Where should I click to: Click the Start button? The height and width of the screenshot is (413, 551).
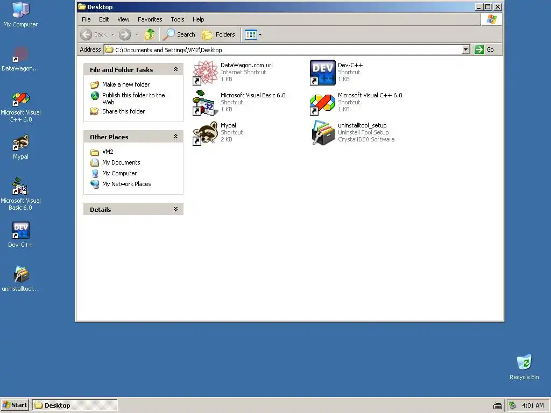pyautogui.click(x=15, y=405)
